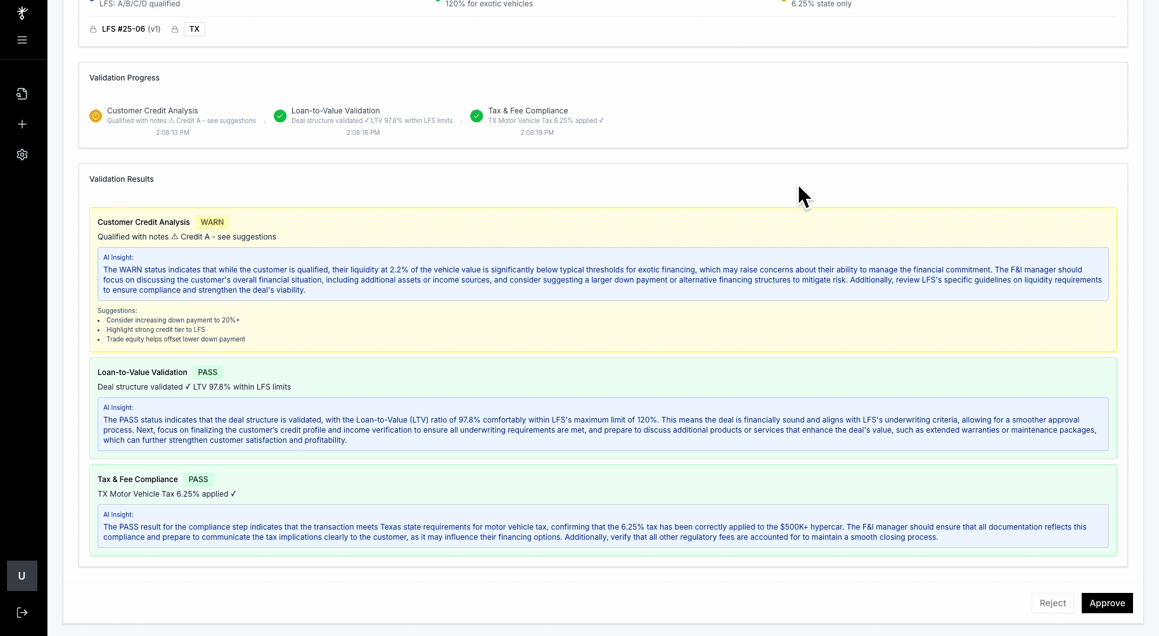Click the PASS badge on Tax & Fee Compliance
The width and height of the screenshot is (1159, 636).
pyautogui.click(x=198, y=480)
